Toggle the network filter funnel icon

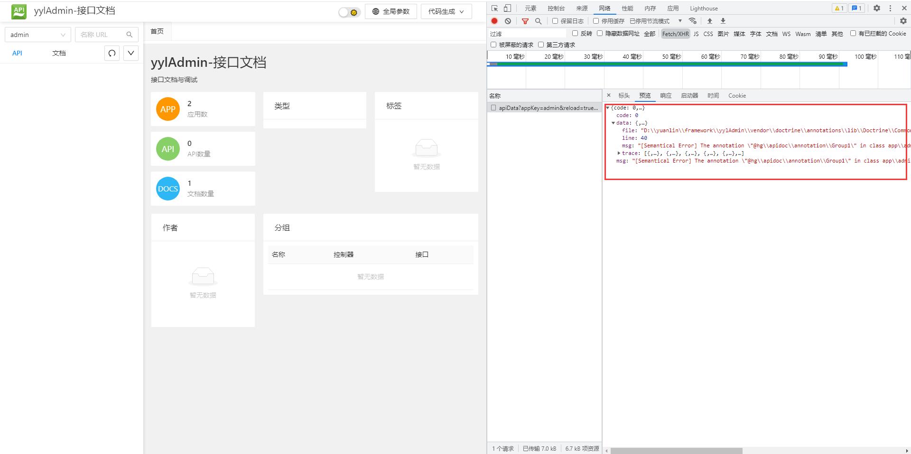click(525, 21)
